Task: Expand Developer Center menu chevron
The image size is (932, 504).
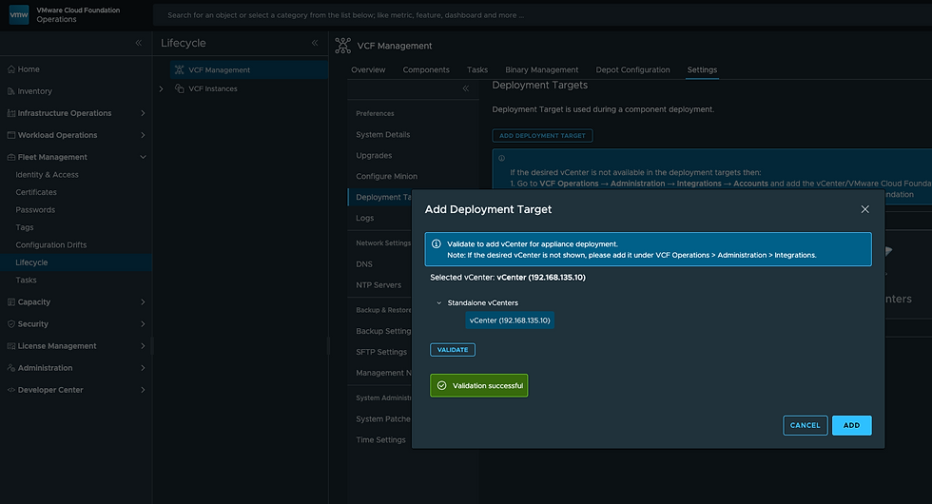Action: 143,391
